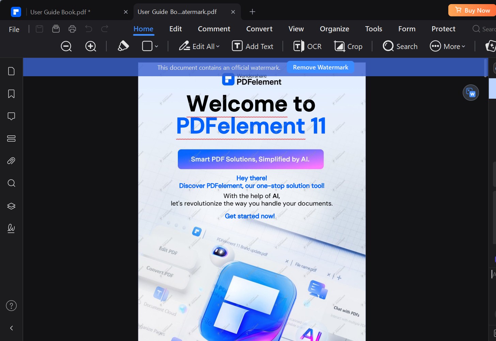Switch to the Edit tab
The height and width of the screenshot is (341, 496).
coord(175,29)
